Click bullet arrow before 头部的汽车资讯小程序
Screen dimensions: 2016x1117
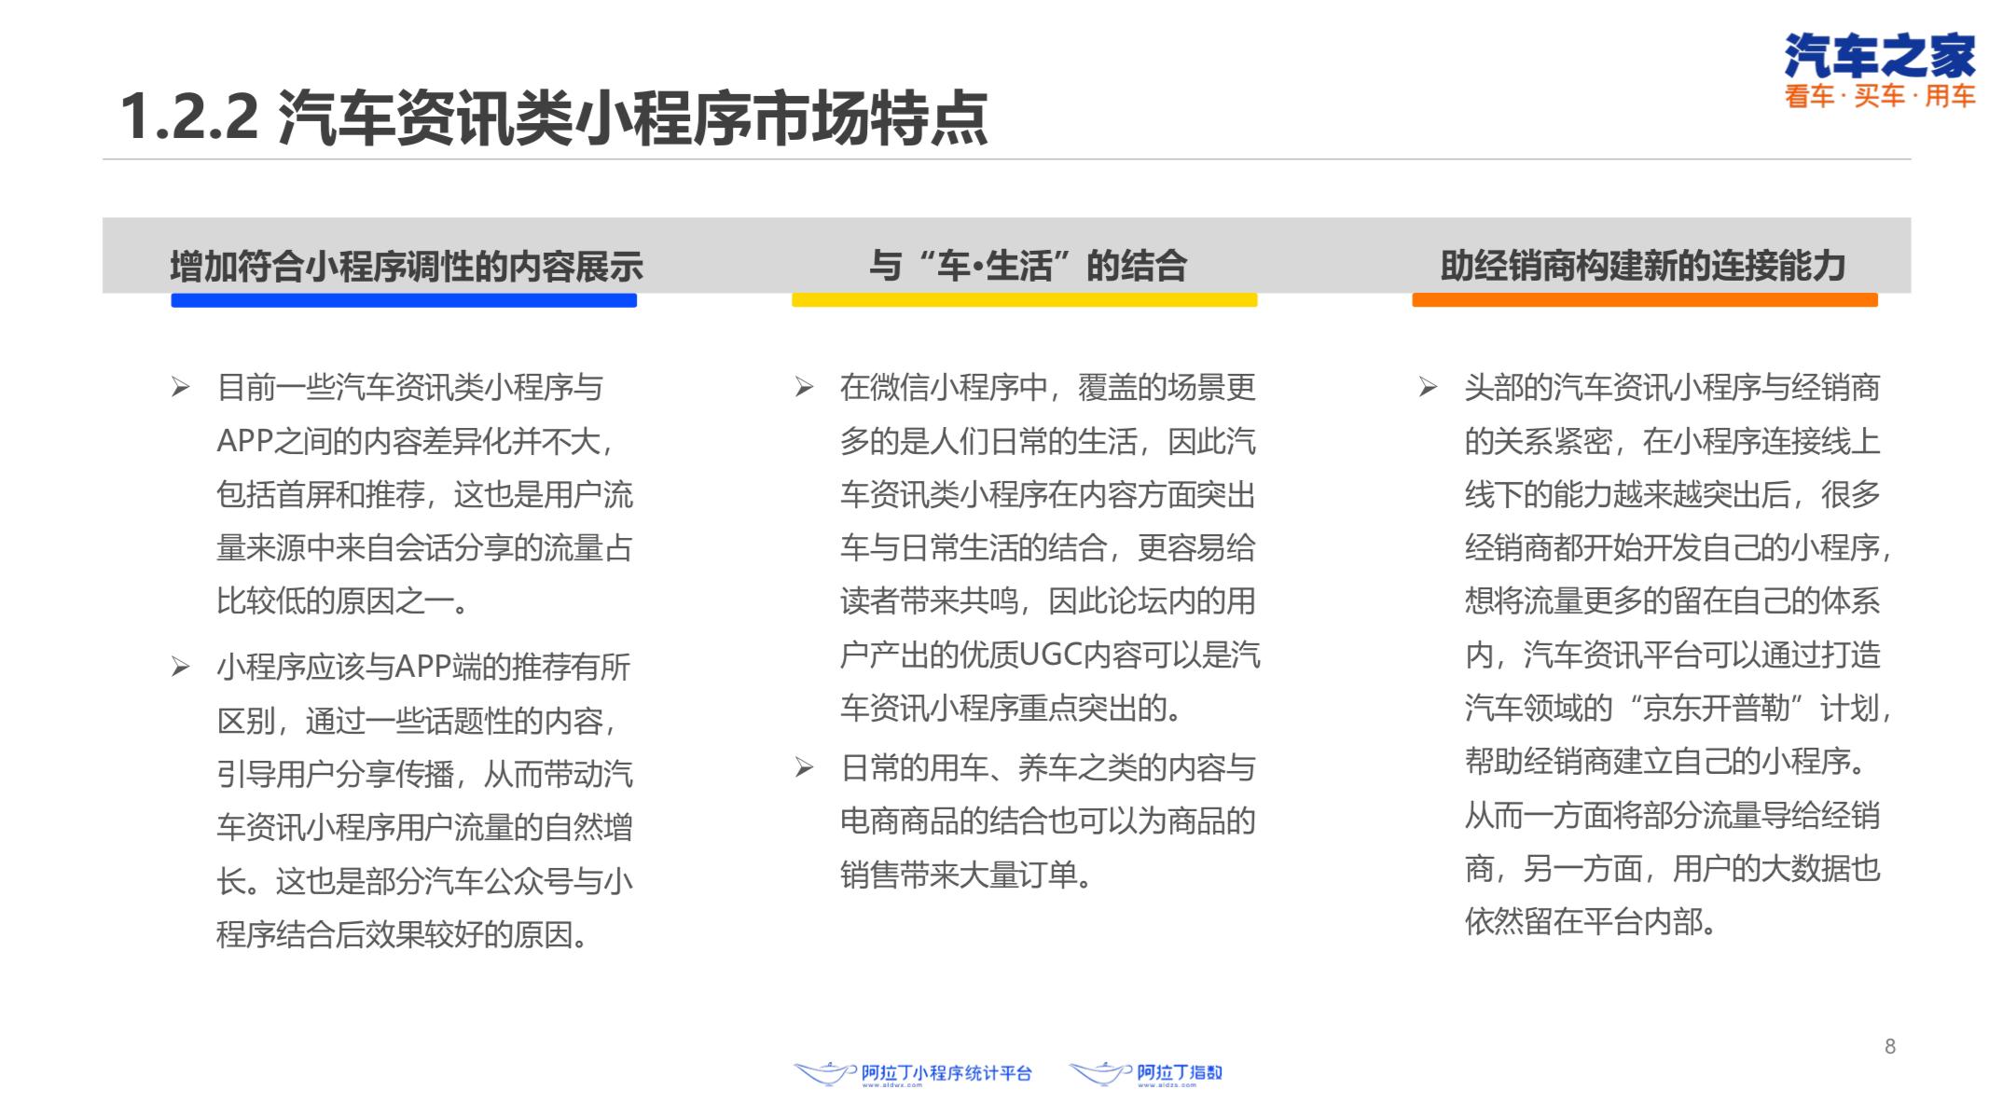pos(1428,388)
